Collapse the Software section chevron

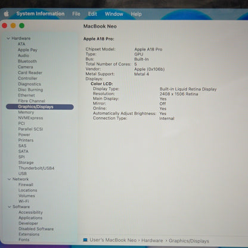click(x=10, y=207)
